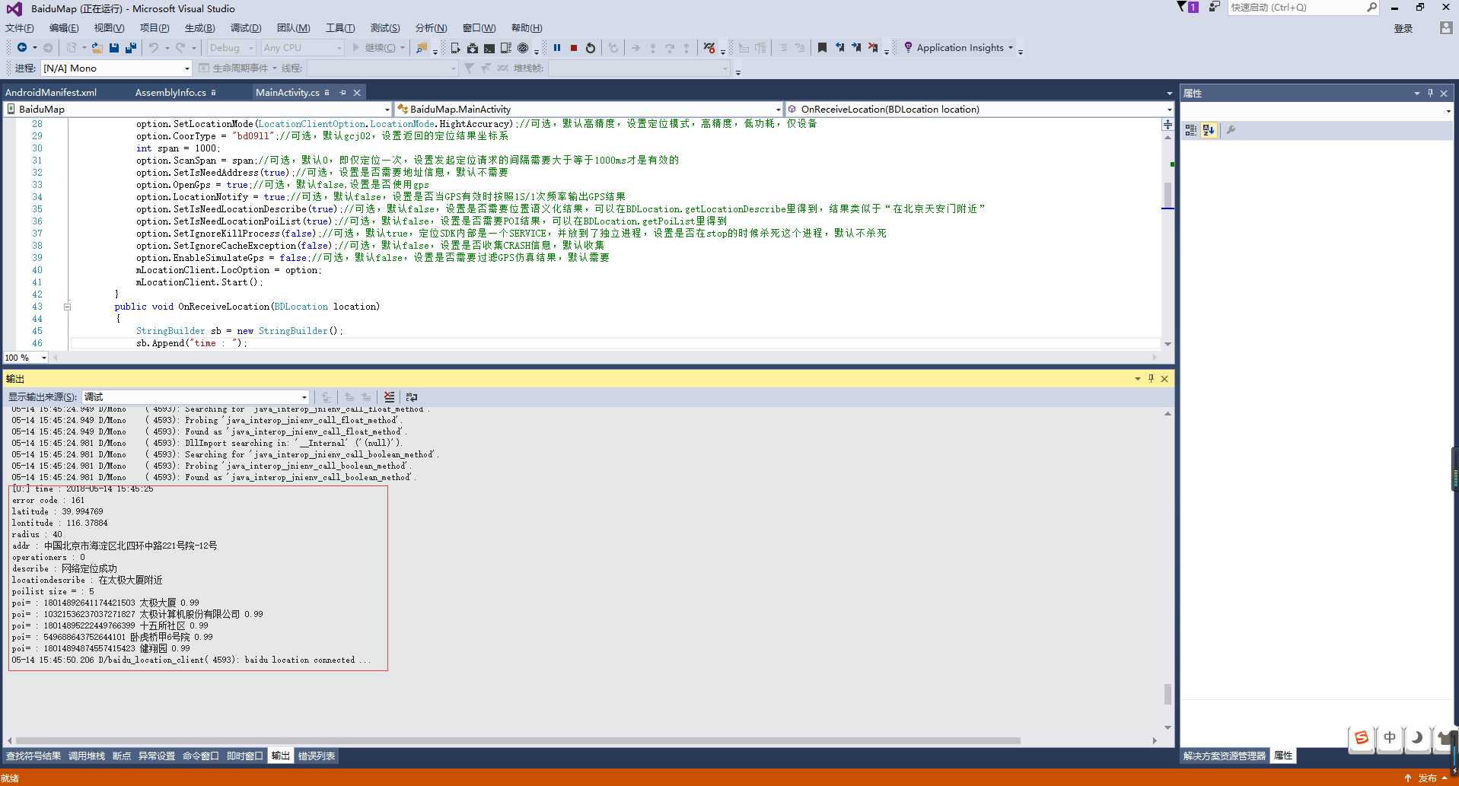
Task: Open the 调用堆栈 call stack tab
Action: 87,756
